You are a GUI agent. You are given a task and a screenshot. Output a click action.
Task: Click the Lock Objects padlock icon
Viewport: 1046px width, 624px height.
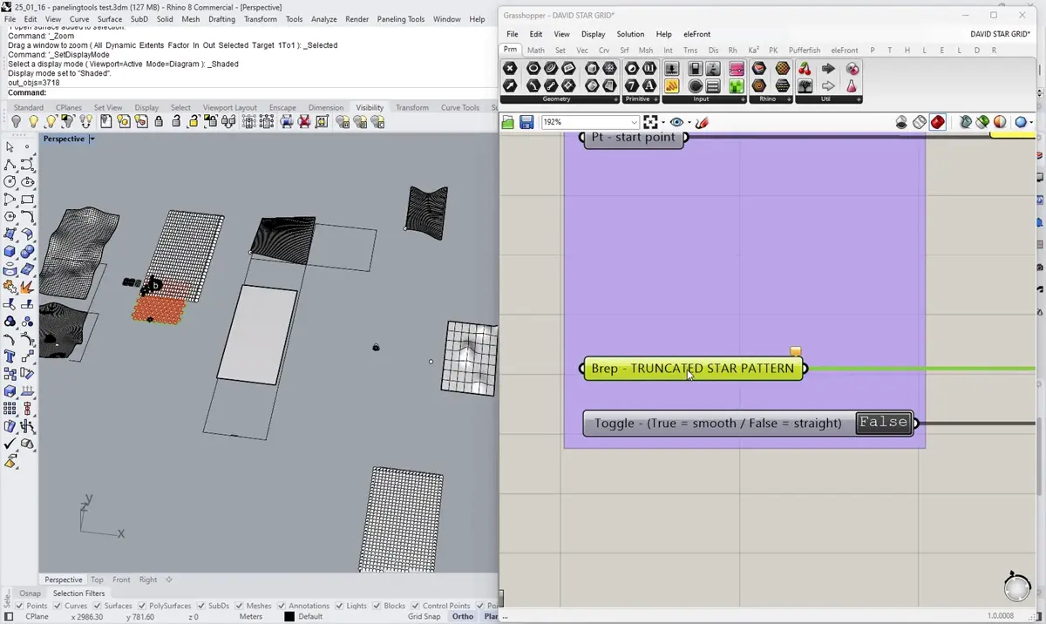click(x=159, y=122)
